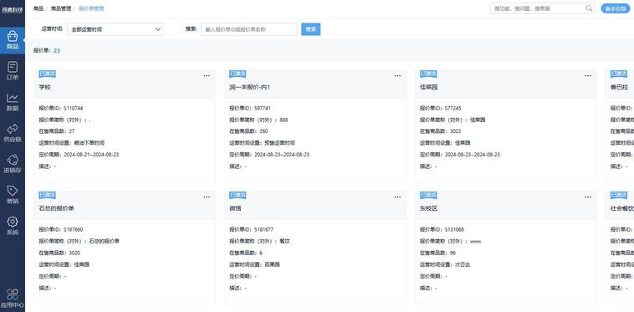
Task: Click 运营时间设置 value 百果园
Action: point(272,264)
